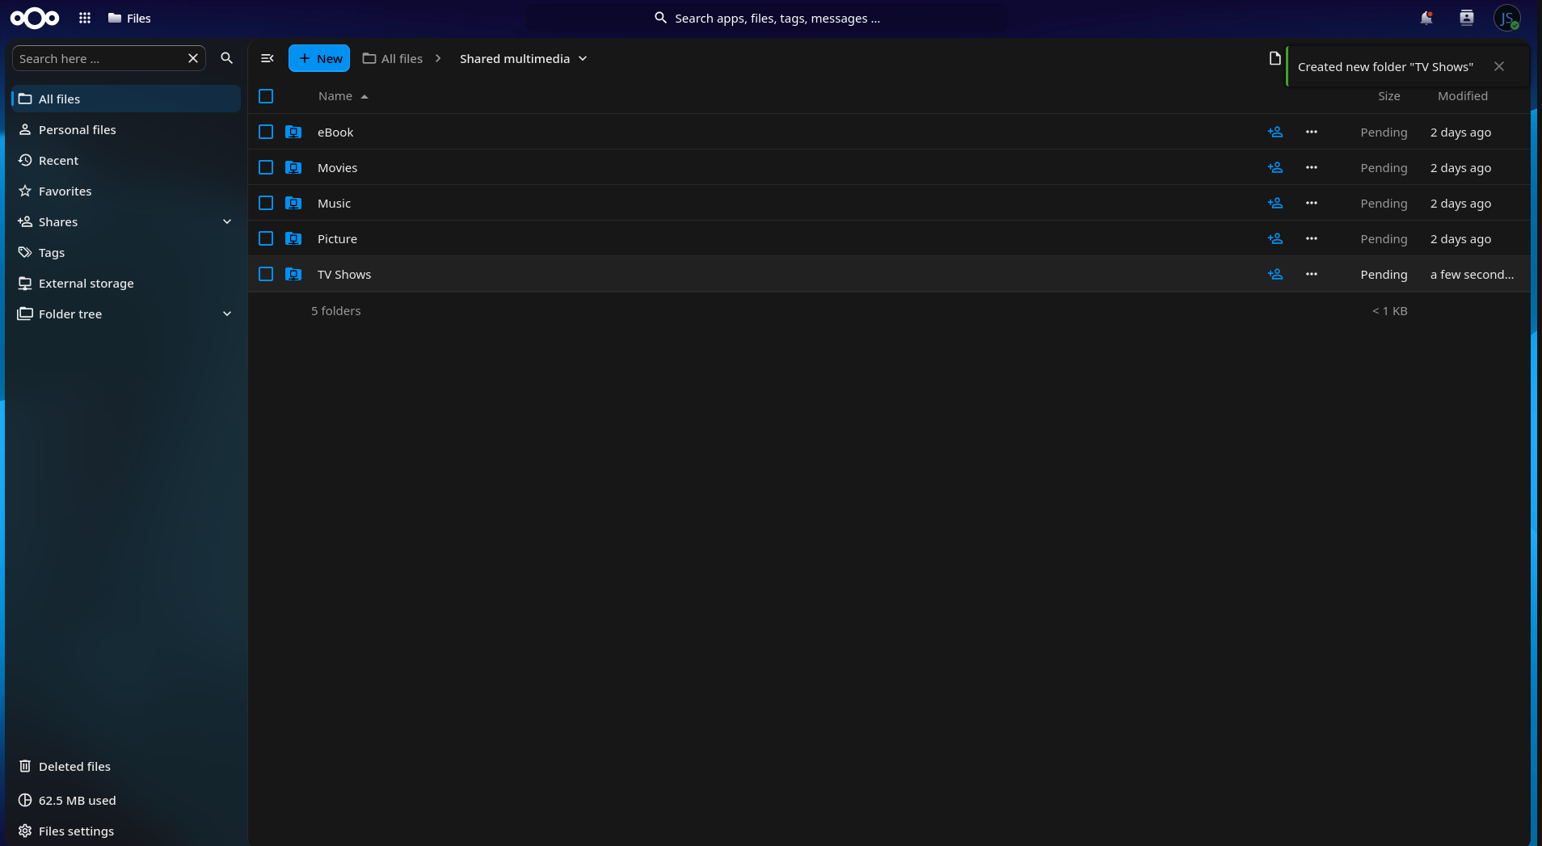Screen dimensions: 1542x846
Task: Sort by Size column
Action: [x=1388, y=96]
